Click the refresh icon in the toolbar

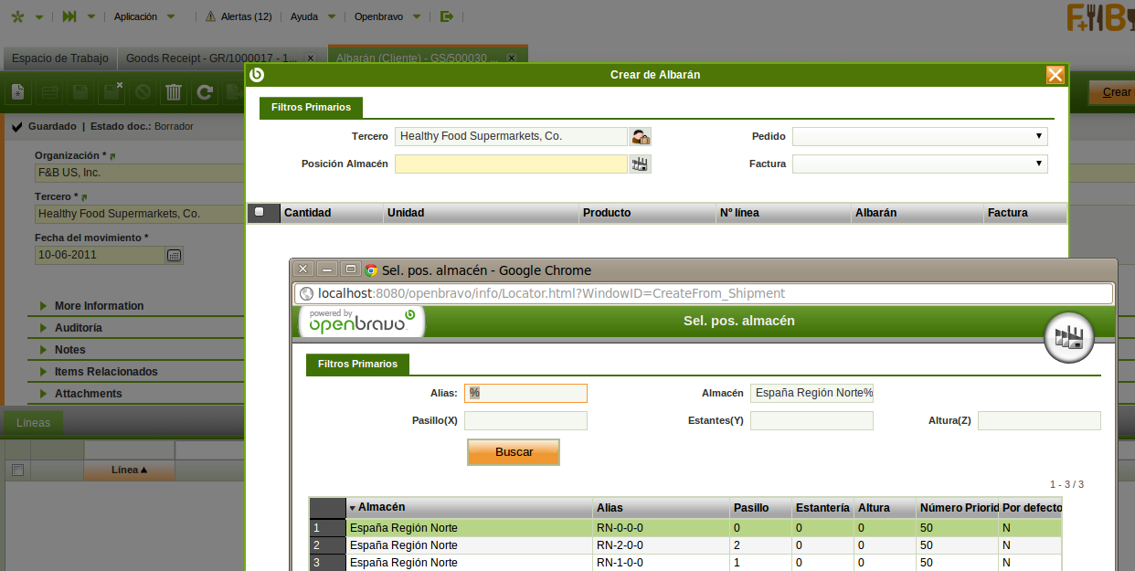(x=205, y=91)
